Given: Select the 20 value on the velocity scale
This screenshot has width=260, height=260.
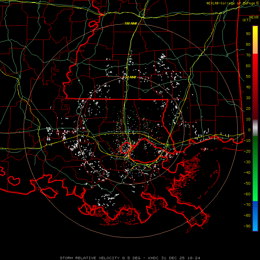Looking at the screenshot, I should point(248,108).
